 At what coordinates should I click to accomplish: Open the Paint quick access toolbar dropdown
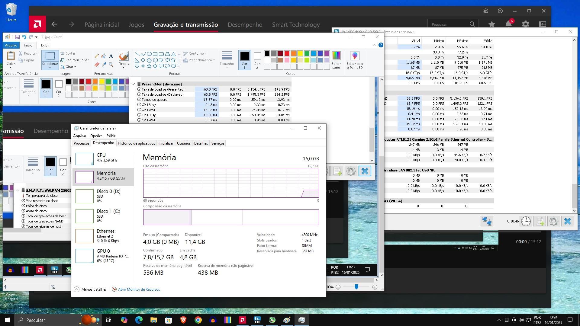[36, 37]
